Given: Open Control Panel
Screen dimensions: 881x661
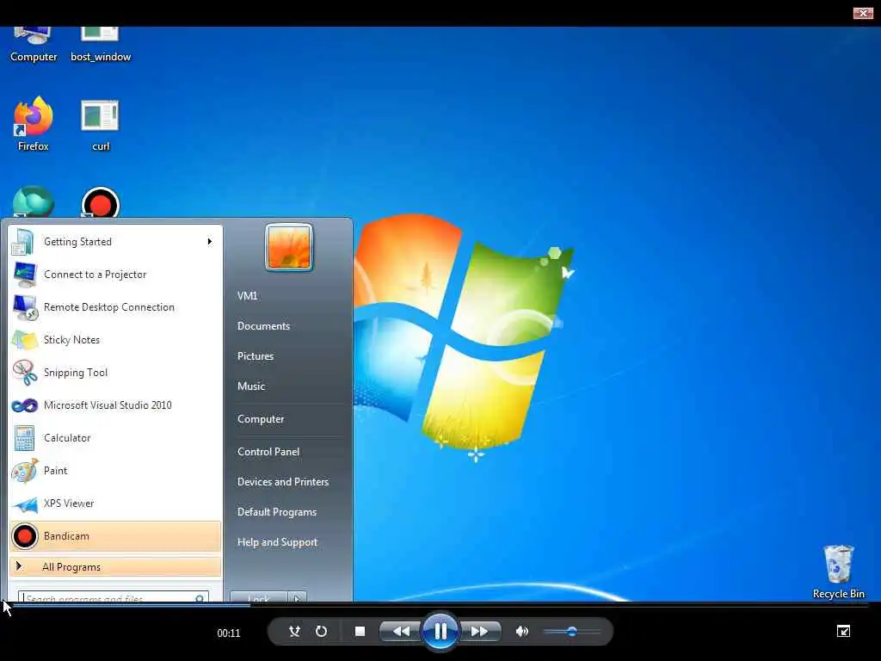Looking at the screenshot, I should click(x=268, y=451).
